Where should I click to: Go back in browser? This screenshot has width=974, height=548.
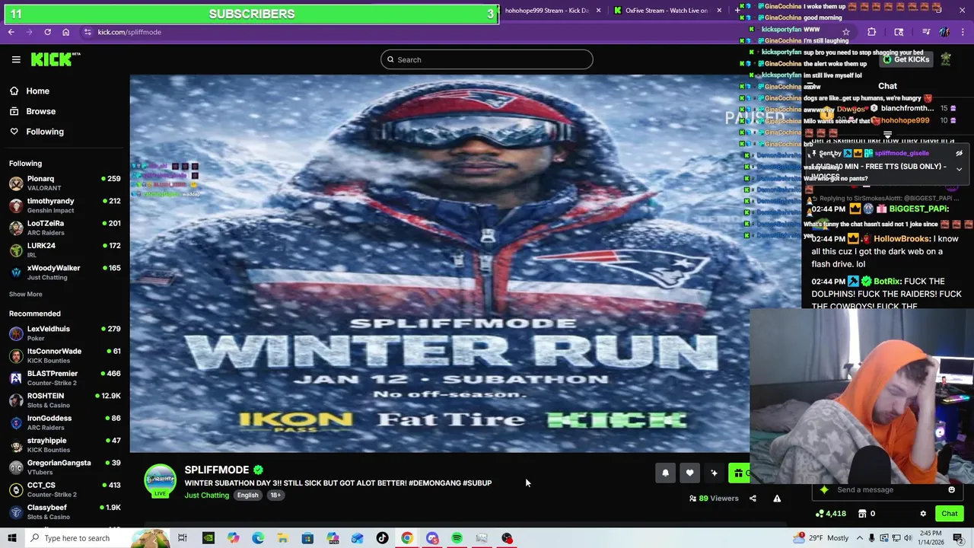click(11, 32)
